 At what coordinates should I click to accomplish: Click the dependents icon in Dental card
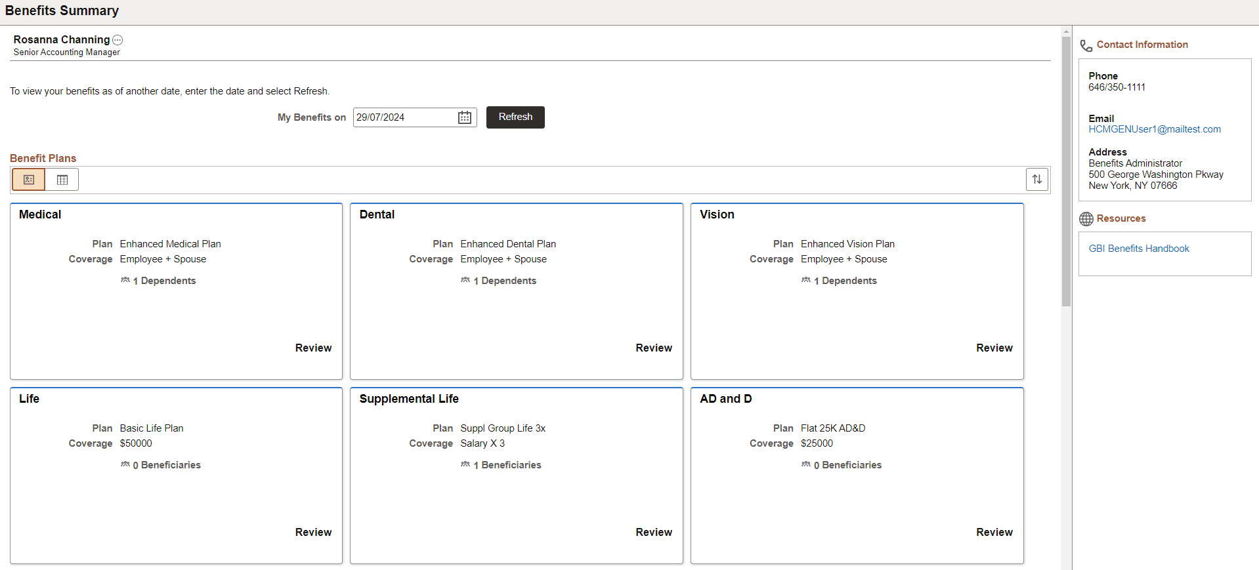[465, 280]
